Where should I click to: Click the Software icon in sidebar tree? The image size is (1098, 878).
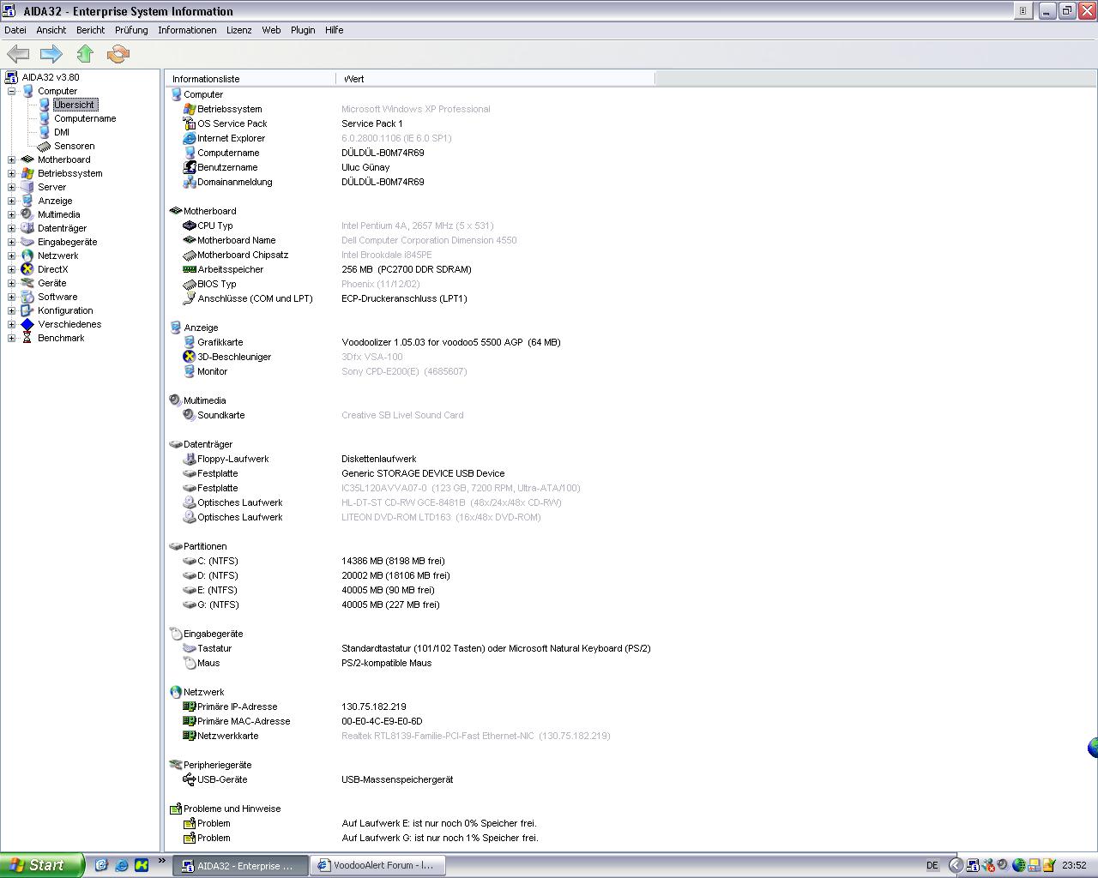27,297
